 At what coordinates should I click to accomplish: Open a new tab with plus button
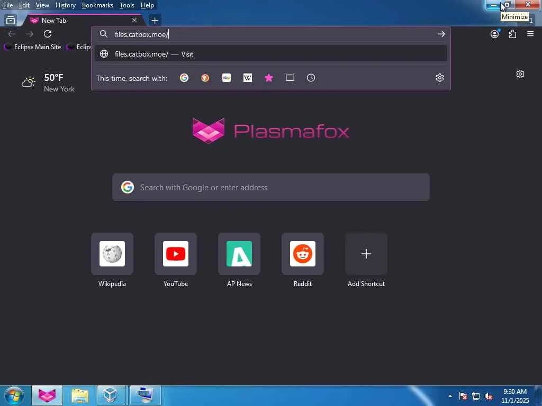tap(155, 21)
